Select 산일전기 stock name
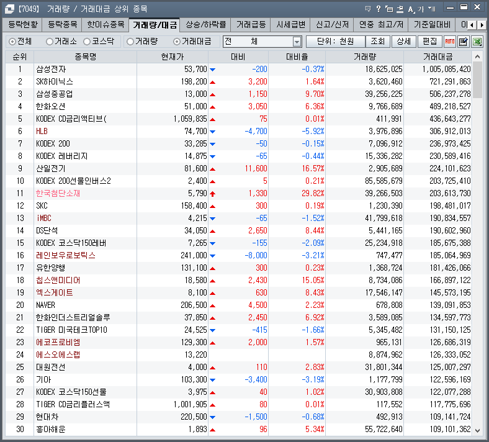The width and height of the screenshot is (489, 442). click(50, 169)
